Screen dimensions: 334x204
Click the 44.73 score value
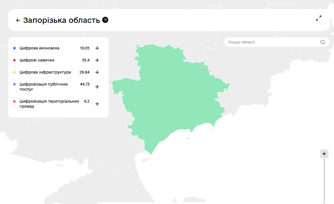pyautogui.click(x=85, y=84)
